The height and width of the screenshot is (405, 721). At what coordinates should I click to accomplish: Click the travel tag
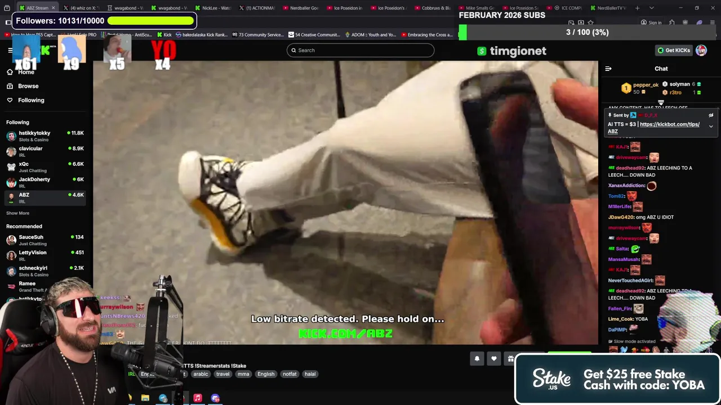222,374
